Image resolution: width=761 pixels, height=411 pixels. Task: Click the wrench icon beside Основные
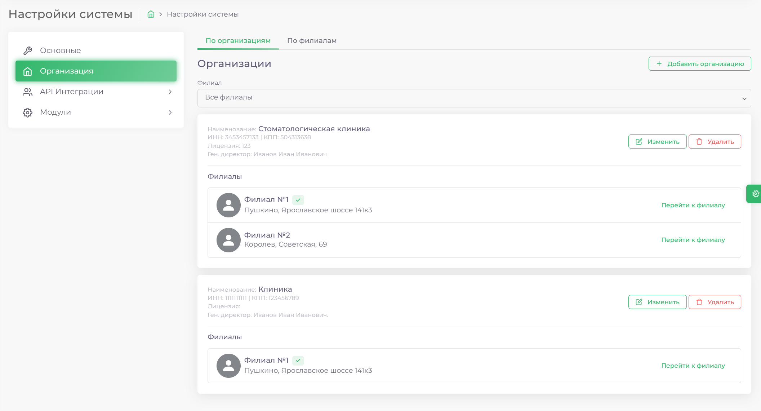point(28,50)
